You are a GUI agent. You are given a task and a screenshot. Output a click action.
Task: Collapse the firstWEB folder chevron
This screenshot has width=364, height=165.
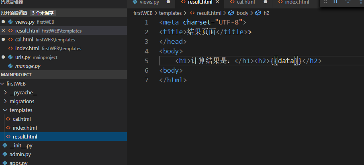coord(2,84)
